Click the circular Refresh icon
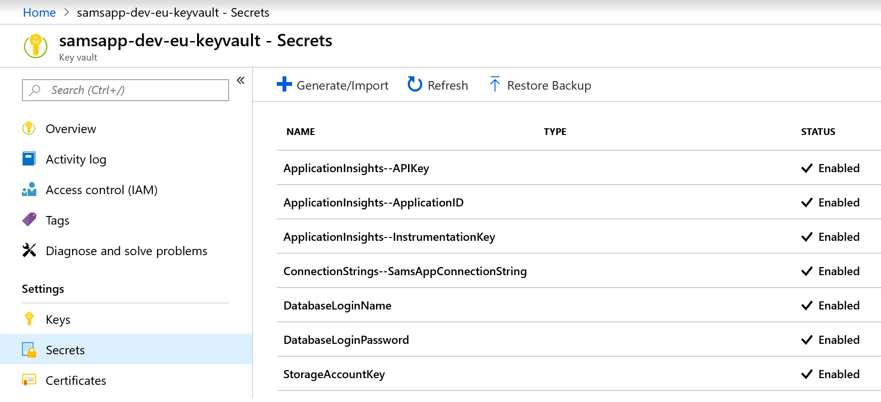This screenshot has width=881, height=402. (x=415, y=84)
